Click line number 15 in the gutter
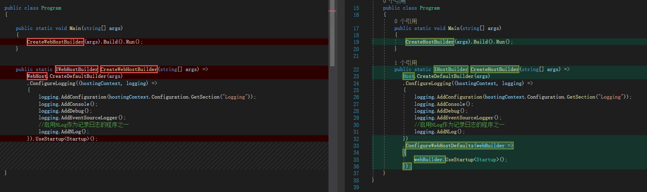647x192 pixels. click(x=356, y=8)
